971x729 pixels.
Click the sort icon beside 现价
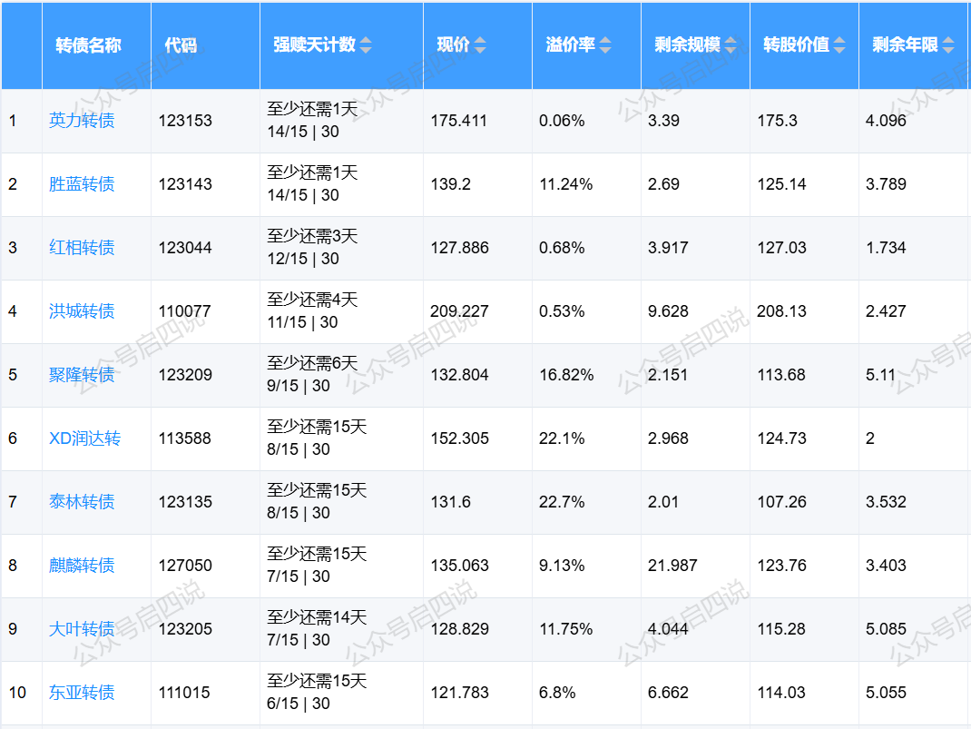(480, 45)
